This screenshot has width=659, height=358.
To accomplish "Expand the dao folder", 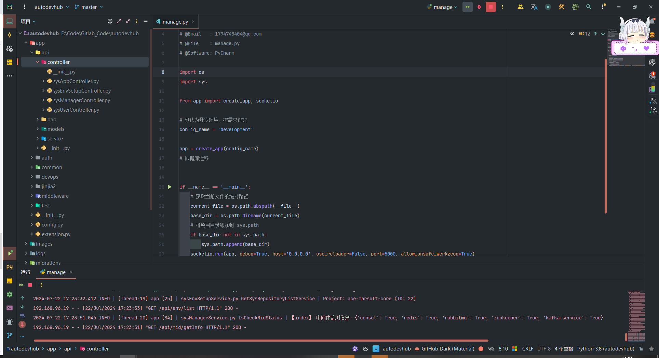I will point(38,120).
